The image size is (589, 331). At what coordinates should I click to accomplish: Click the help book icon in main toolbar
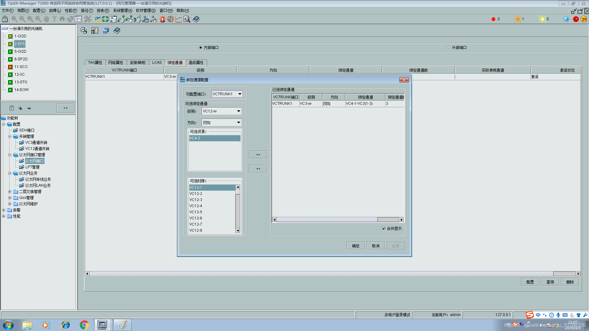click(196, 19)
